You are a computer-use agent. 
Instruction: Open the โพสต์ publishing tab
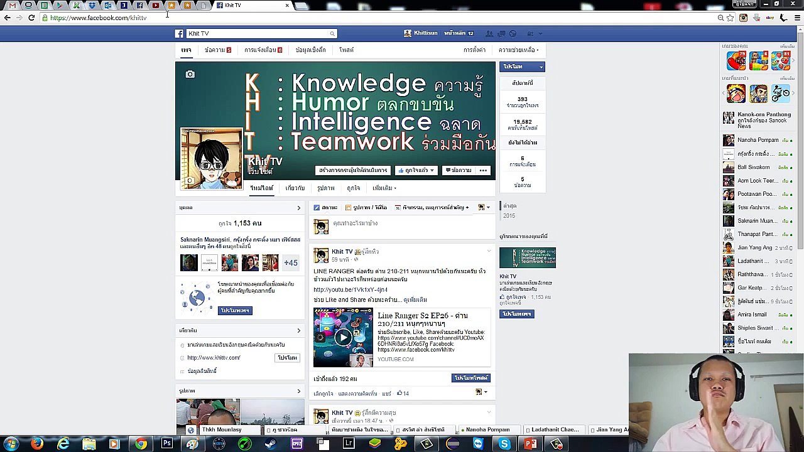click(346, 50)
